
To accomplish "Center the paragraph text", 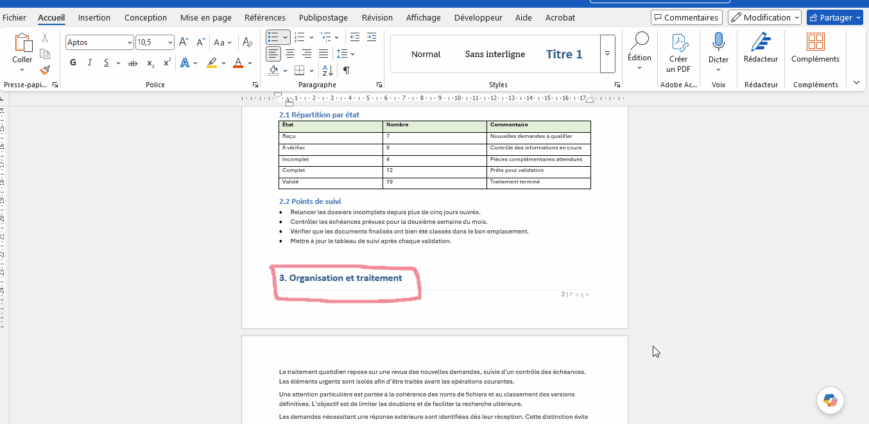I will 290,54.
